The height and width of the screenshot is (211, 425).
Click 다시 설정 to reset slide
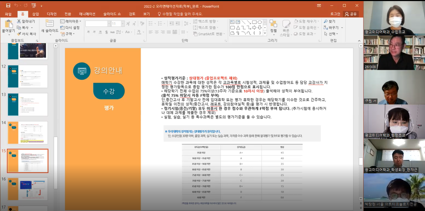70,28
